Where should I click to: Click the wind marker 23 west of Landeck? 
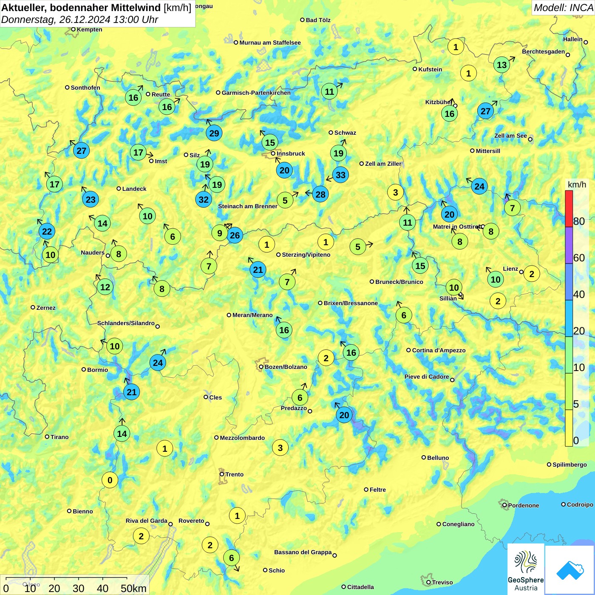(x=91, y=199)
